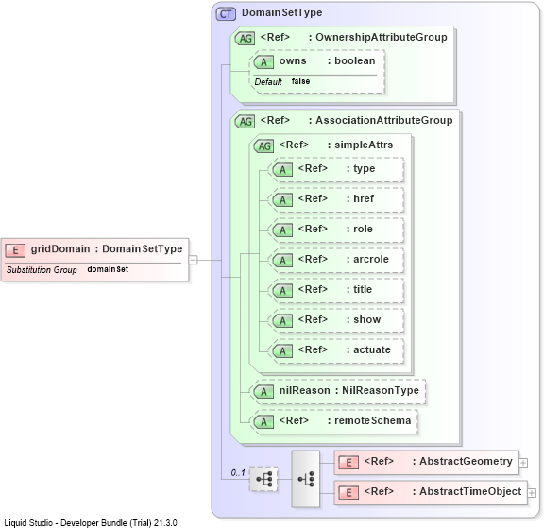Select the choice compositor box
544x528 pixels.
(x=306, y=479)
